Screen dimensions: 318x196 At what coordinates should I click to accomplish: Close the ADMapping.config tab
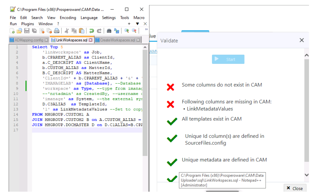46,40
